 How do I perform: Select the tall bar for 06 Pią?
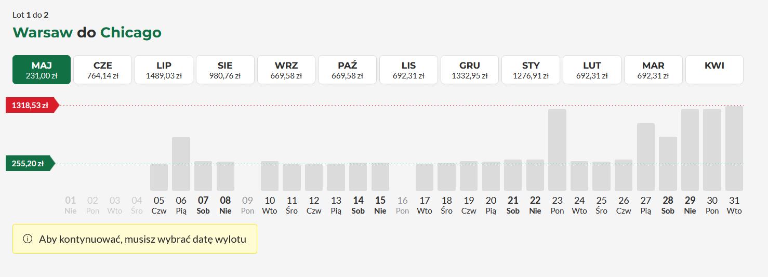pyautogui.click(x=181, y=164)
